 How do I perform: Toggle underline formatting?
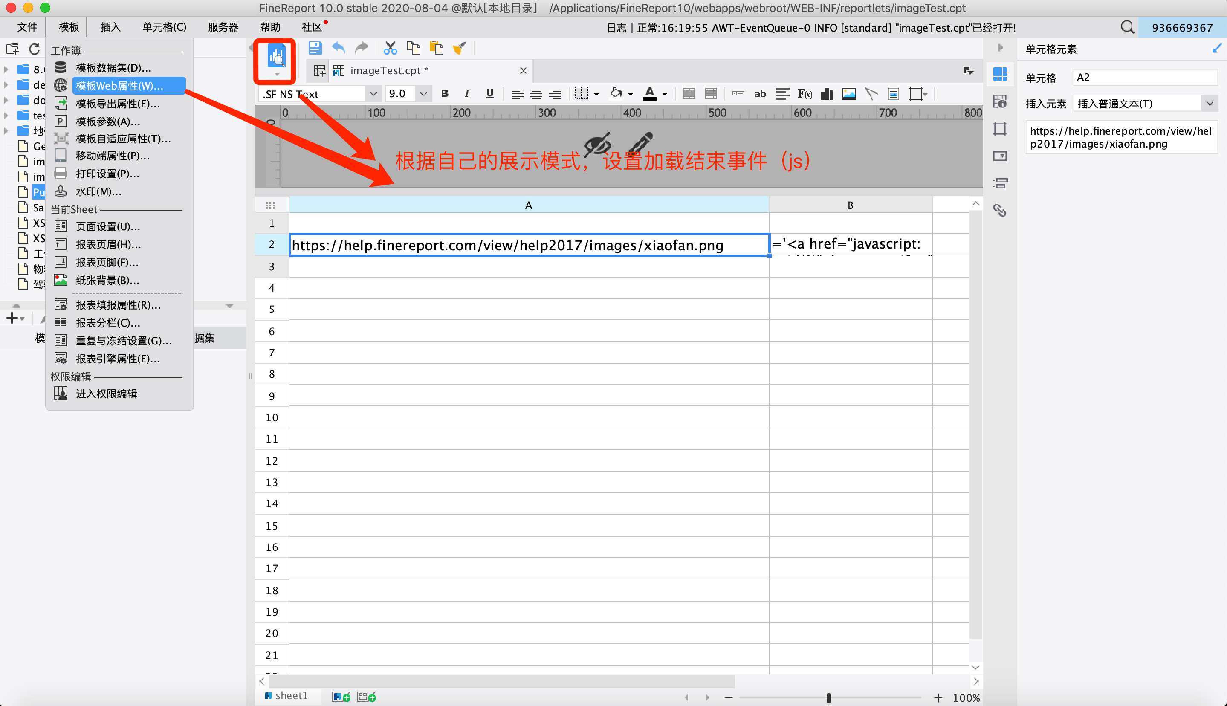click(489, 94)
